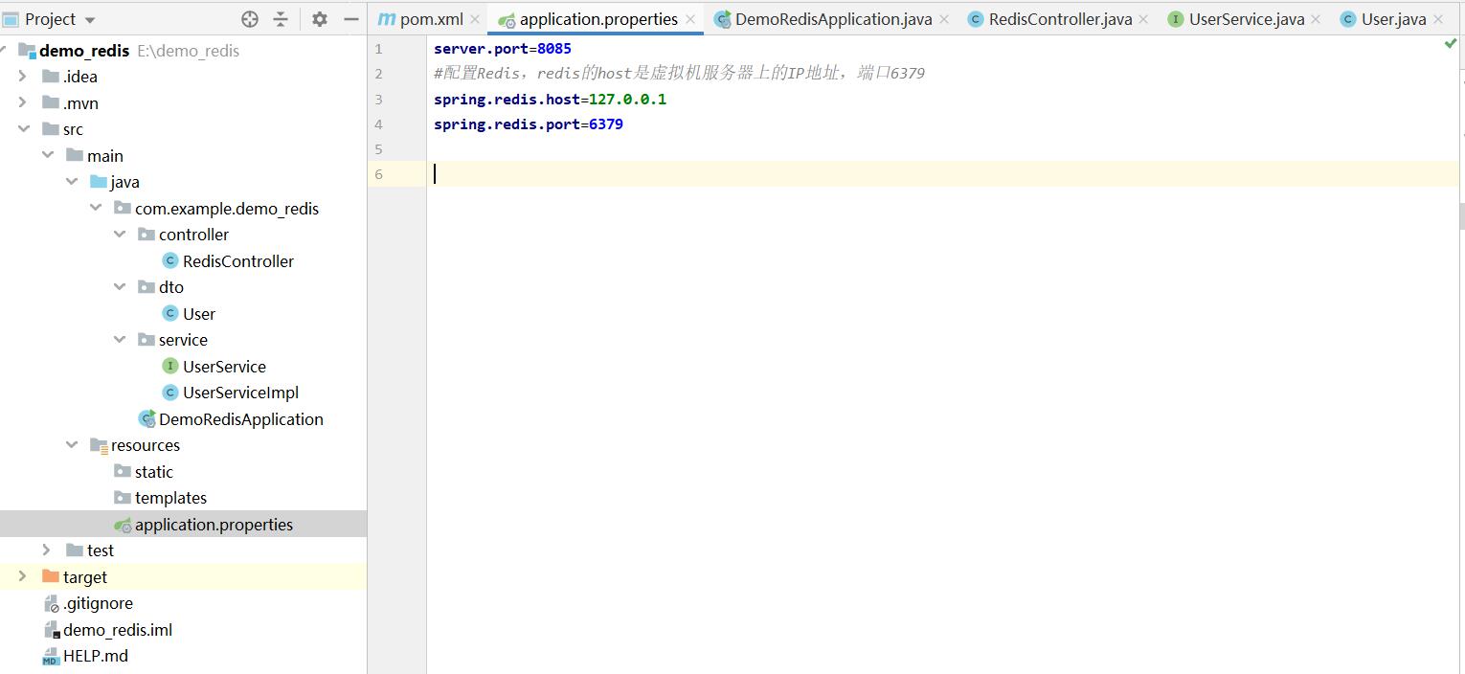Image resolution: width=1465 pixels, height=674 pixels.
Task: Expand the target folder
Action: click(23, 576)
